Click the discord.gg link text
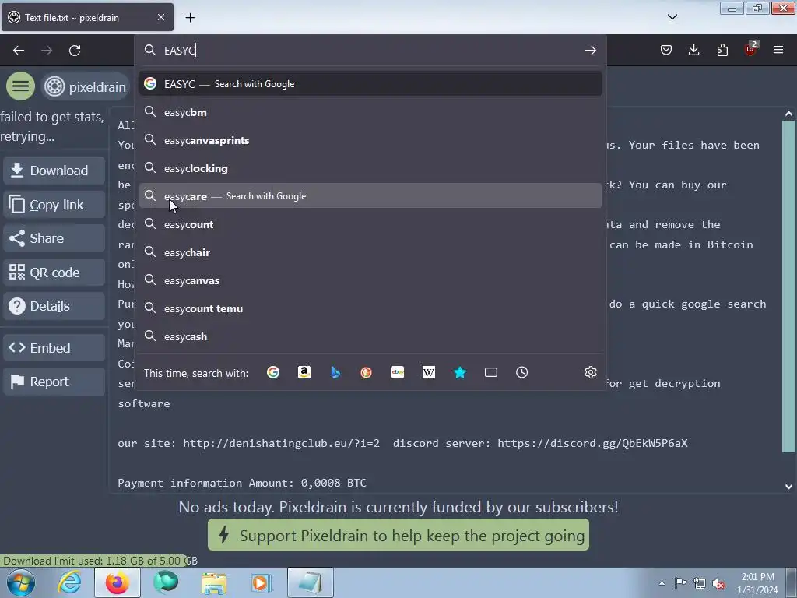This screenshot has width=797, height=598. click(592, 443)
